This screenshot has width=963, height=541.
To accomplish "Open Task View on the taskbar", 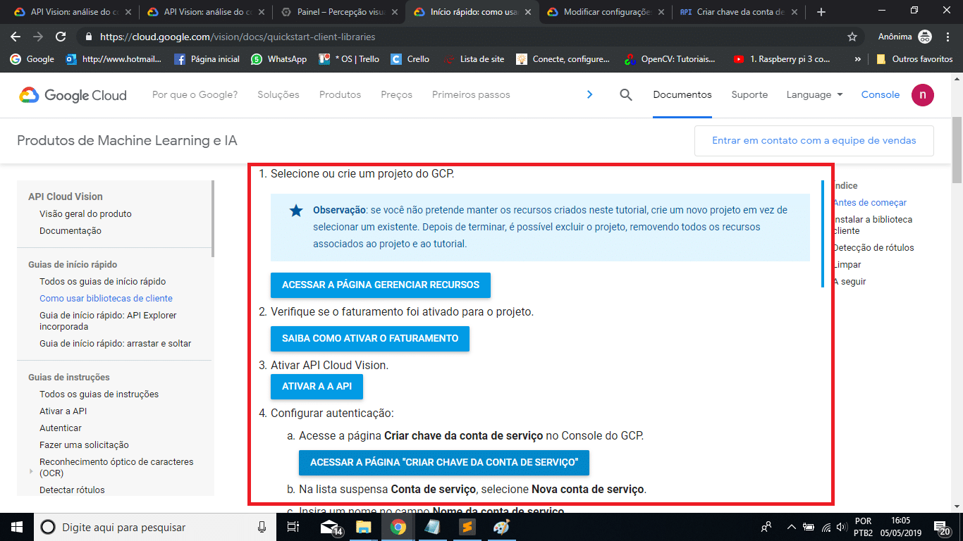I will [294, 527].
